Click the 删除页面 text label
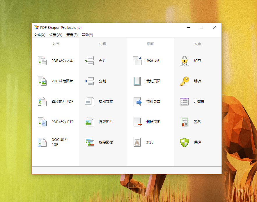Image resolution: width=257 pixels, height=202 pixels. (x=153, y=122)
